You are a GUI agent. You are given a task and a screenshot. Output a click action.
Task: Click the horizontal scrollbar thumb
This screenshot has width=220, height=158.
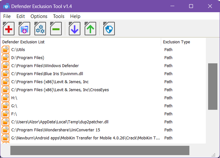(100, 150)
